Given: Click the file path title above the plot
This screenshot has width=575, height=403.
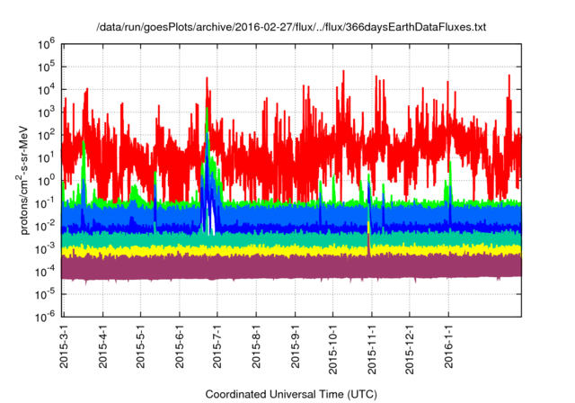Looking at the screenshot, I should tap(291, 27).
